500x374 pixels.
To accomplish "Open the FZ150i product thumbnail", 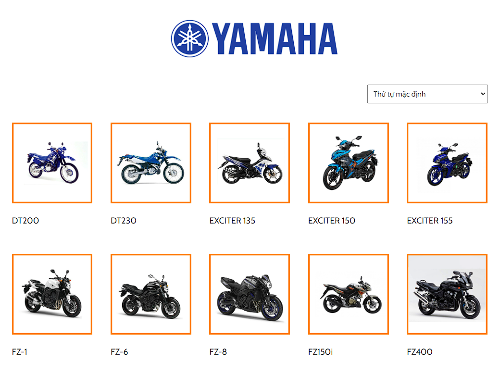I will 348,294.
